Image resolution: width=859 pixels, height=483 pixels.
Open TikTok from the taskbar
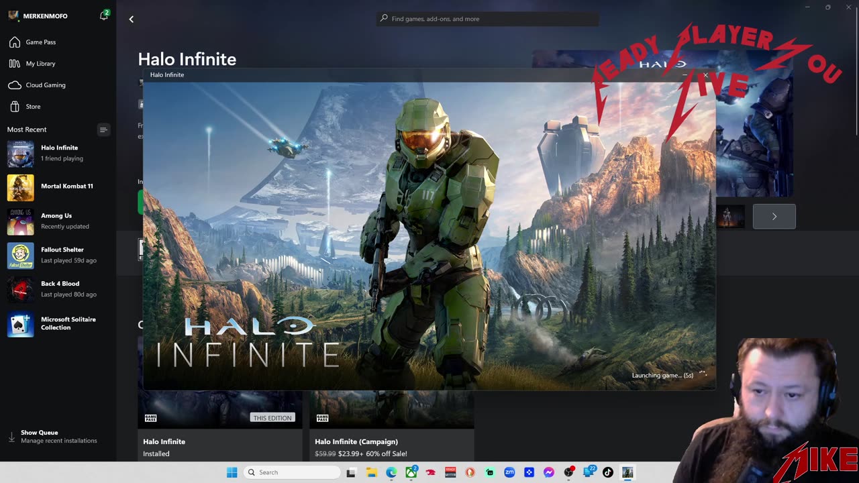coord(608,472)
